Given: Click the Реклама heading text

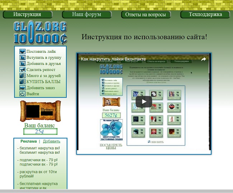Looking at the screenshot, I should [x=29, y=141].
